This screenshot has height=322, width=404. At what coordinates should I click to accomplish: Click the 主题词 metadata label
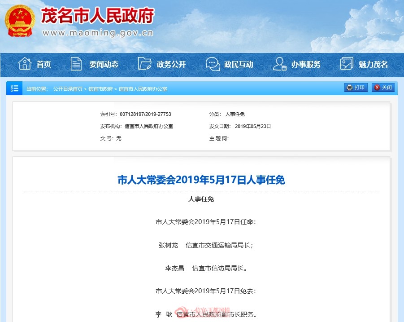[x=219, y=138]
